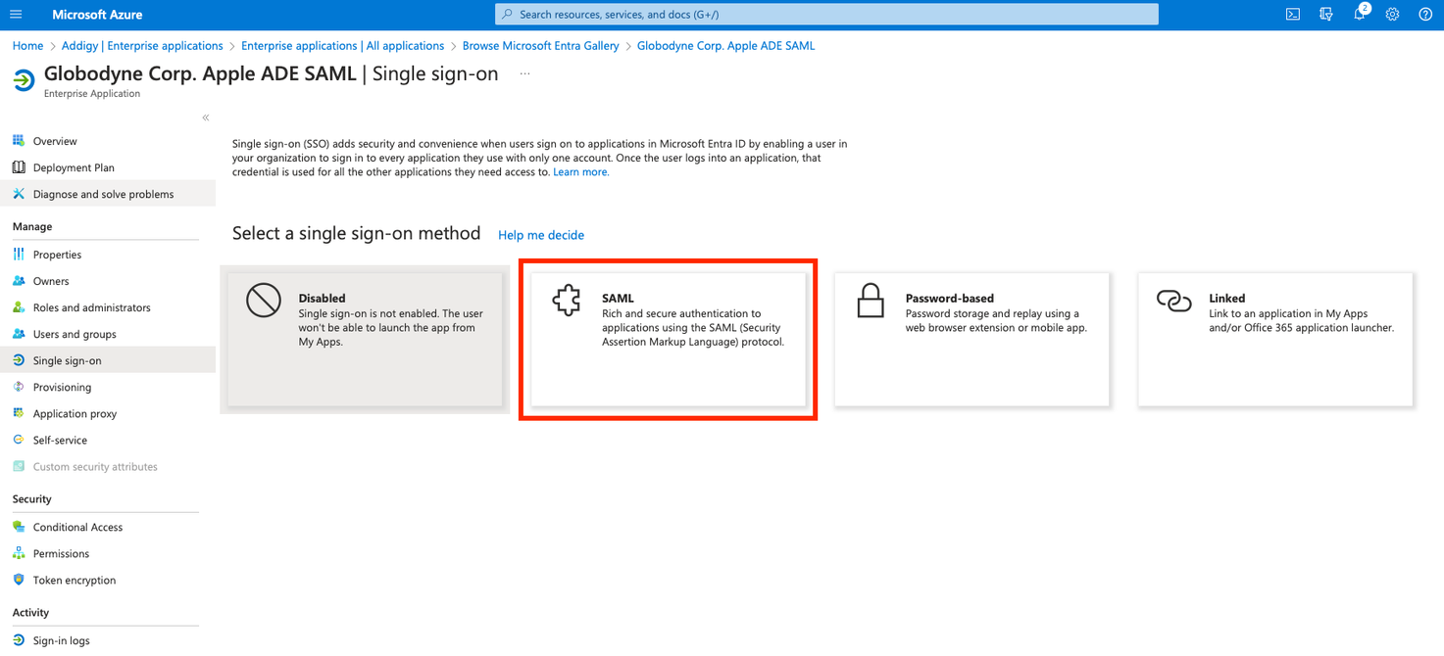Click the Properties sidebar icon
Screen dimensions: 1444x656
point(19,255)
